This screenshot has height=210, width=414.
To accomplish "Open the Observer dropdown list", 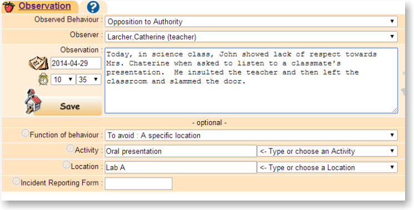I will [x=251, y=37].
